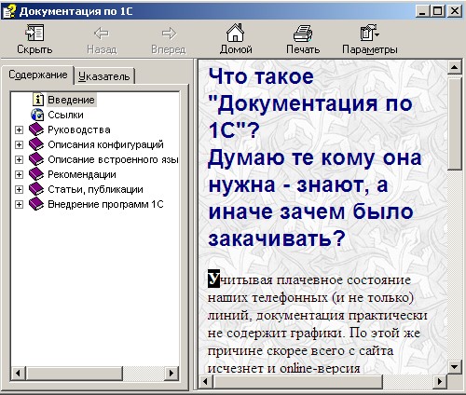Click the tree pane horizontal scrollbar thumb
The width and height of the screenshot is (466, 395).
[74, 373]
